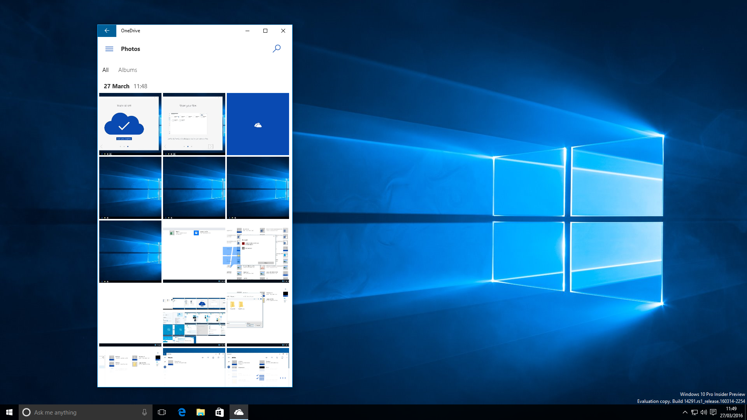Select the Microsoft Store icon in taskbar
This screenshot has width=747, height=420.
pyautogui.click(x=219, y=412)
